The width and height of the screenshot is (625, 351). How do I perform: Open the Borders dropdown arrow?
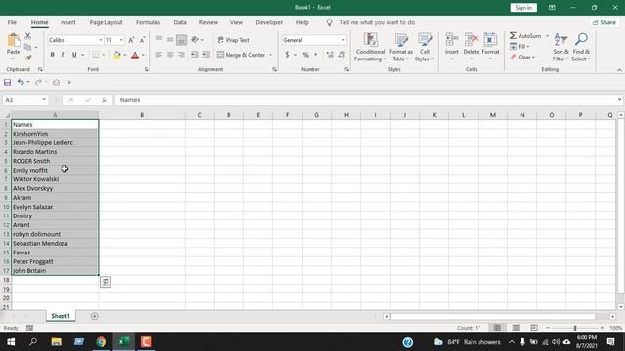coord(104,55)
